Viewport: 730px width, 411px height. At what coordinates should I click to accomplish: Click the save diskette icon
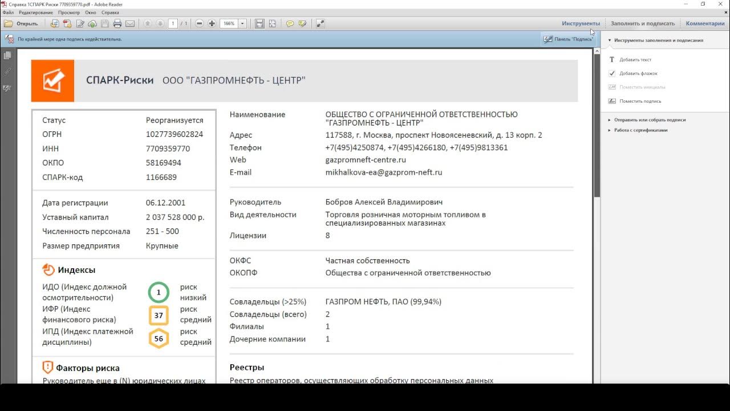coord(105,23)
